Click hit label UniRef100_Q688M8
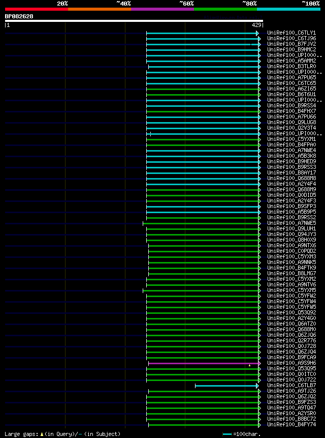Image resolution: width=325 pixels, height=438 pixels. pos(291,178)
